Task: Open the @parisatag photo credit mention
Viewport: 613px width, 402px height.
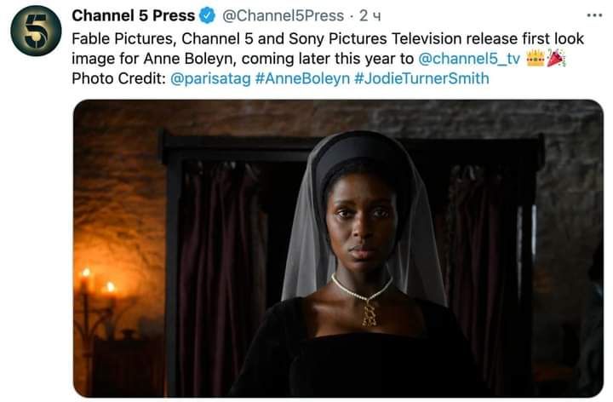Action: coord(211,78)
